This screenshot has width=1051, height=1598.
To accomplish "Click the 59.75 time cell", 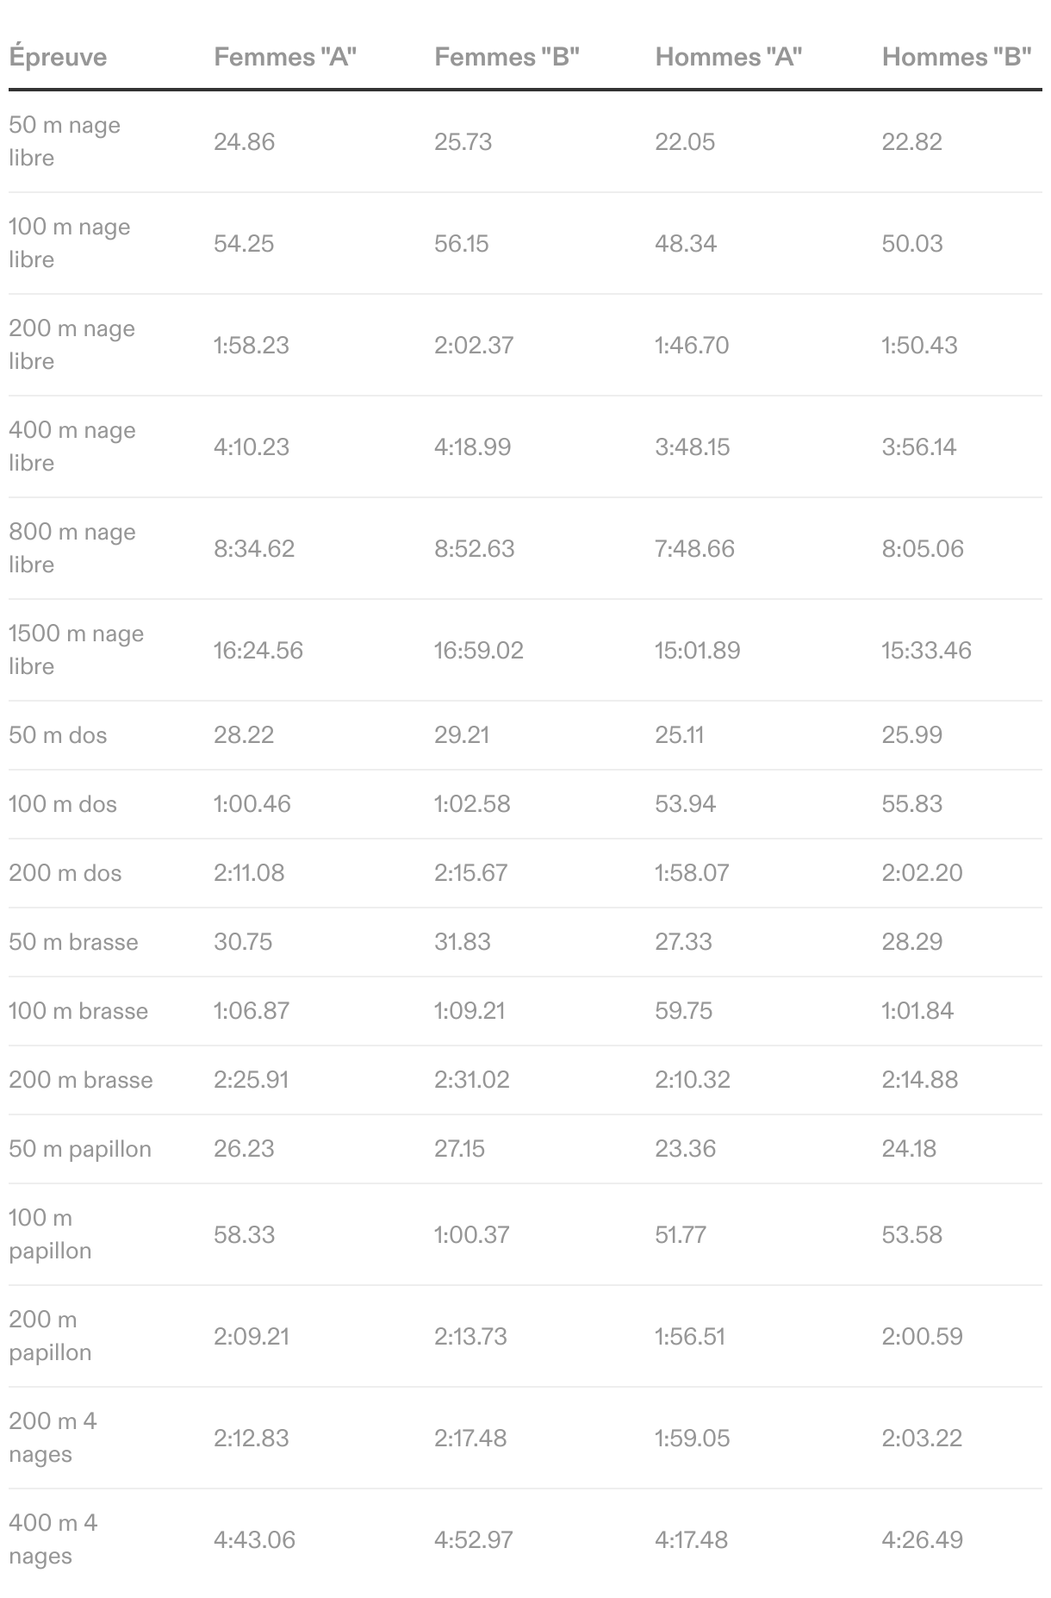I will click(x=683, y=1011).
